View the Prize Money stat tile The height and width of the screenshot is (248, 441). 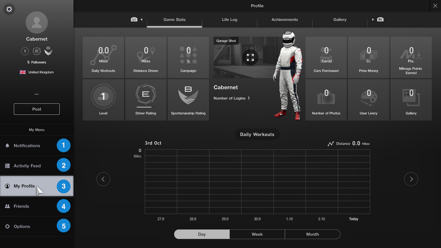coord(369,57)
